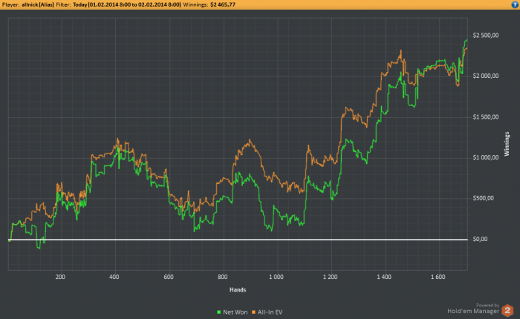This screenshot has width=520, height=319.
Task: Click the 1 200 hands x-axis label
Action: click(x=330, y=277)
